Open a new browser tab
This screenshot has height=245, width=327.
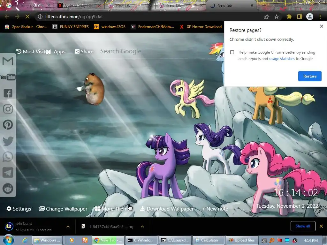(x=264, y=5)
